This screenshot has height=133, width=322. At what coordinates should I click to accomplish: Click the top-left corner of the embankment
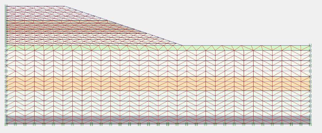point(6,6)
